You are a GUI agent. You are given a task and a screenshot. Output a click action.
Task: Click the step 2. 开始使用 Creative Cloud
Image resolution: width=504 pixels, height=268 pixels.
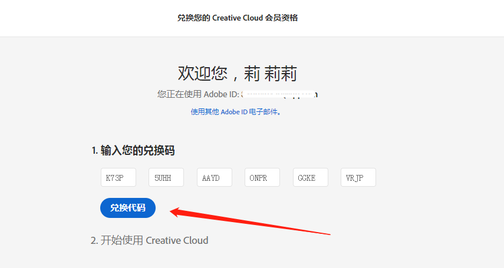click(150, 240)
